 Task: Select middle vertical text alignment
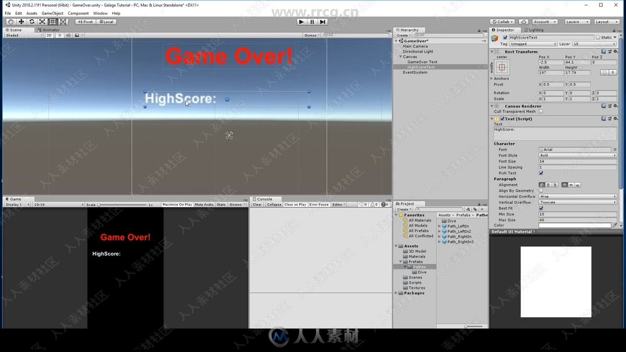(571, 185)
